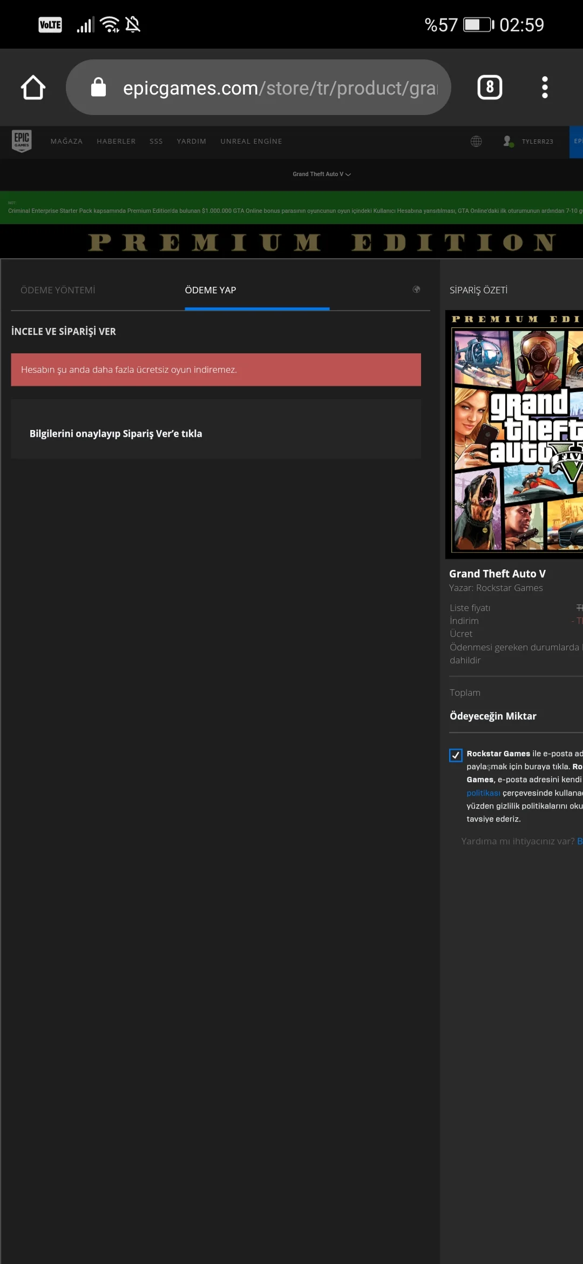Expand the Grand Theft Auto V dropdown
The image size is (583, 1264).
click(322, 174)
